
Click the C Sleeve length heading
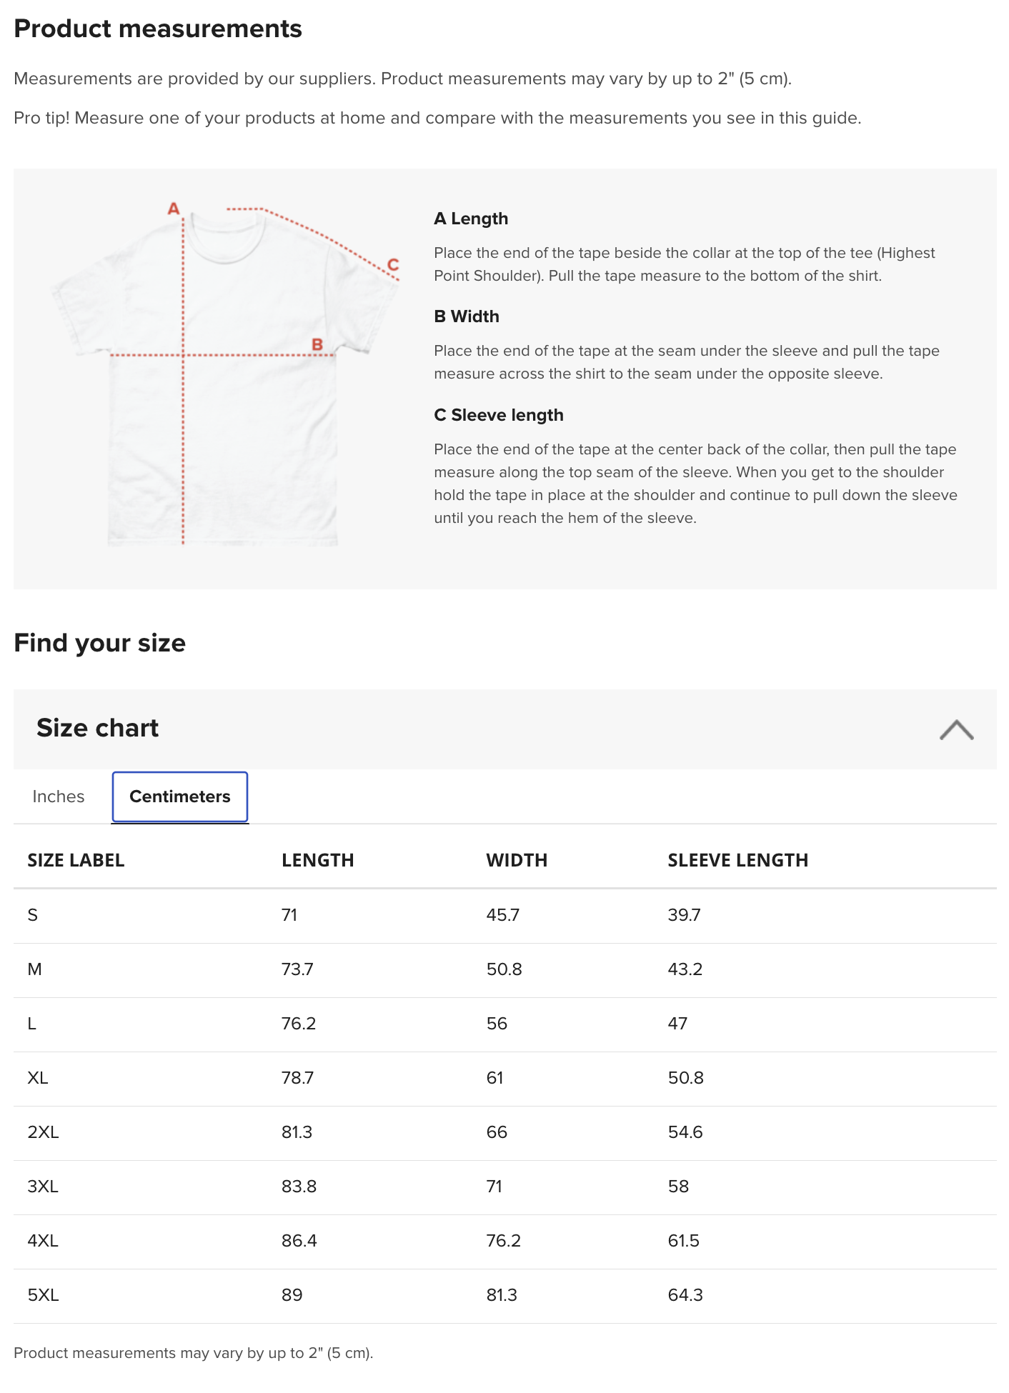point(499,415)
